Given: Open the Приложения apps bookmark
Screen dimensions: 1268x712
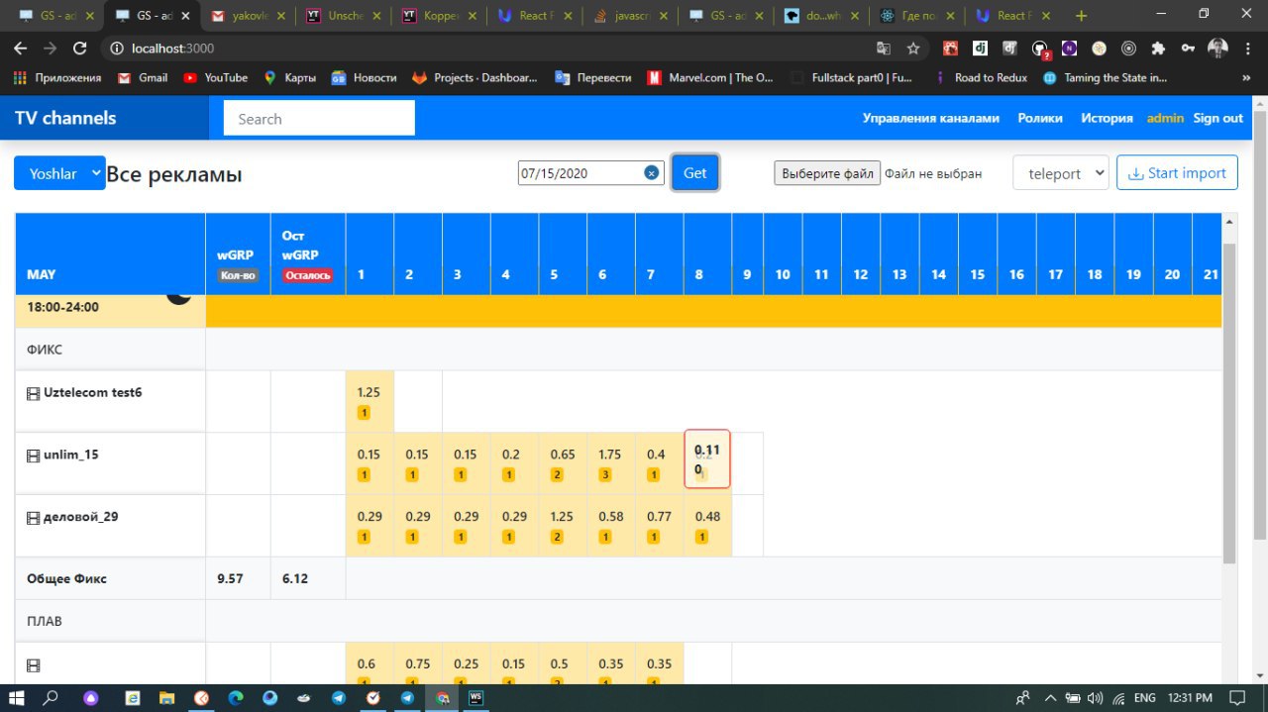Looking at the screenshot, I should [57, 77].
